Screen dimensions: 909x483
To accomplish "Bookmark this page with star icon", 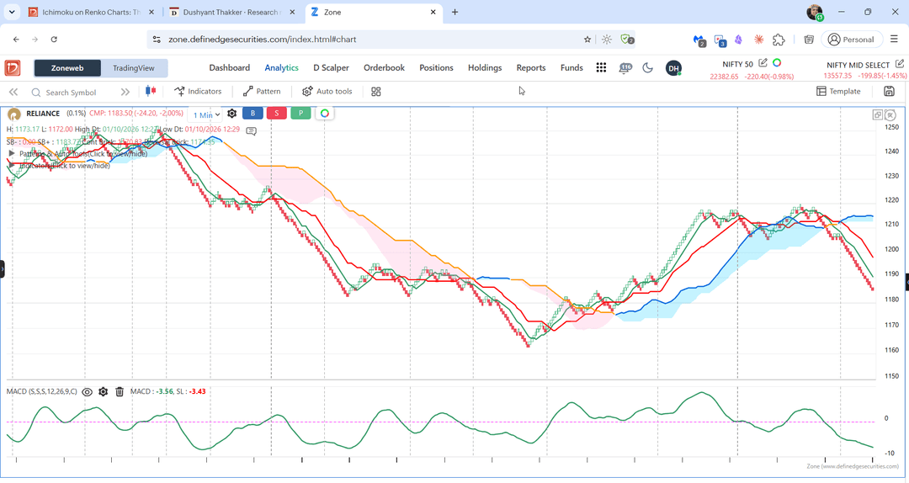I will click(587, 40).
